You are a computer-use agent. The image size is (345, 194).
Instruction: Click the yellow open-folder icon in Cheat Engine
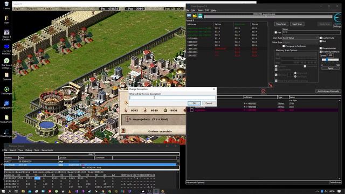click(x=195, y=16)
